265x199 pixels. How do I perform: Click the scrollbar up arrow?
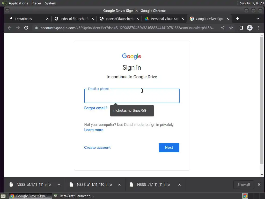click(262, 35)
